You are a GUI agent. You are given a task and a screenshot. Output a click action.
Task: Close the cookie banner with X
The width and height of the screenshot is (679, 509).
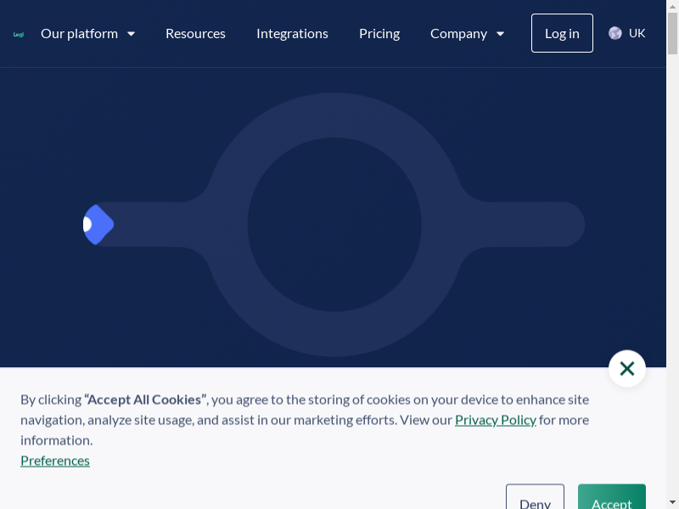click(627, 368)
